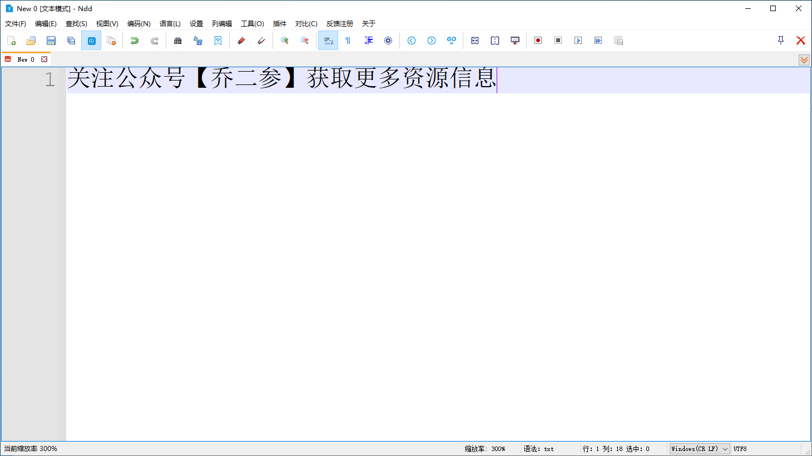This screenshot has height=456, width=812.
Task: Undo with the green arrow icon
Action: pyautogui.click(x=135, y=41)
